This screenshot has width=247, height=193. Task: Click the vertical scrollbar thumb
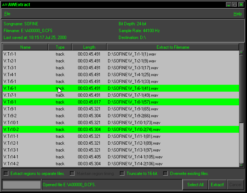tap(241, 88)
